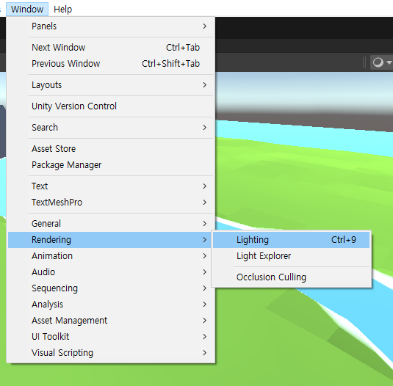The height and width of the screenshot is (386, 393).
Task: Expand the Analysis submenu
Action: click(x=110, y=305)
